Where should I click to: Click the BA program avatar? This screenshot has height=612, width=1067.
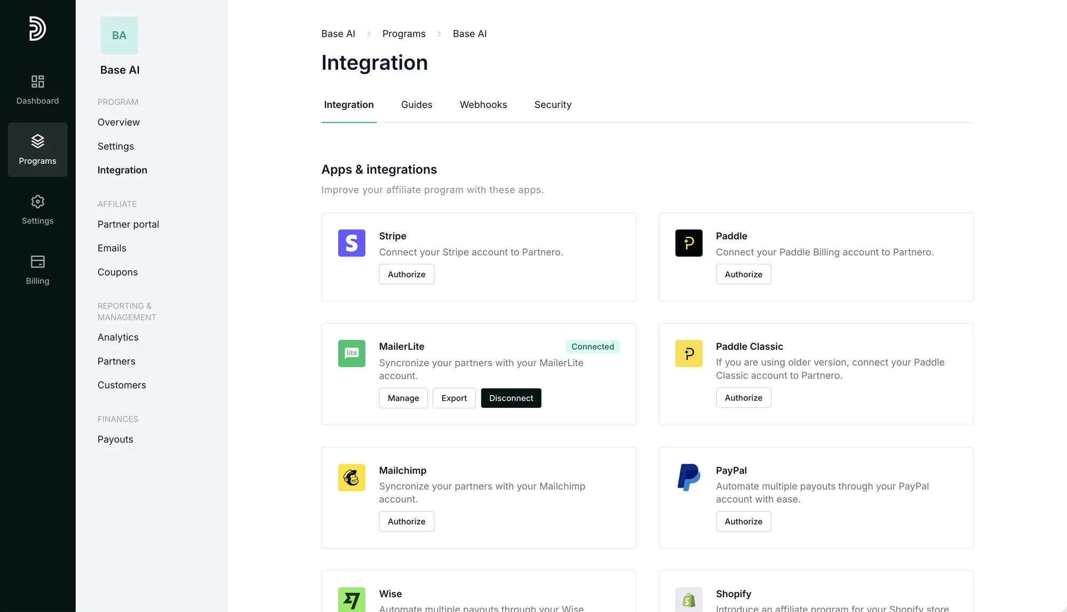click(119, 35)
